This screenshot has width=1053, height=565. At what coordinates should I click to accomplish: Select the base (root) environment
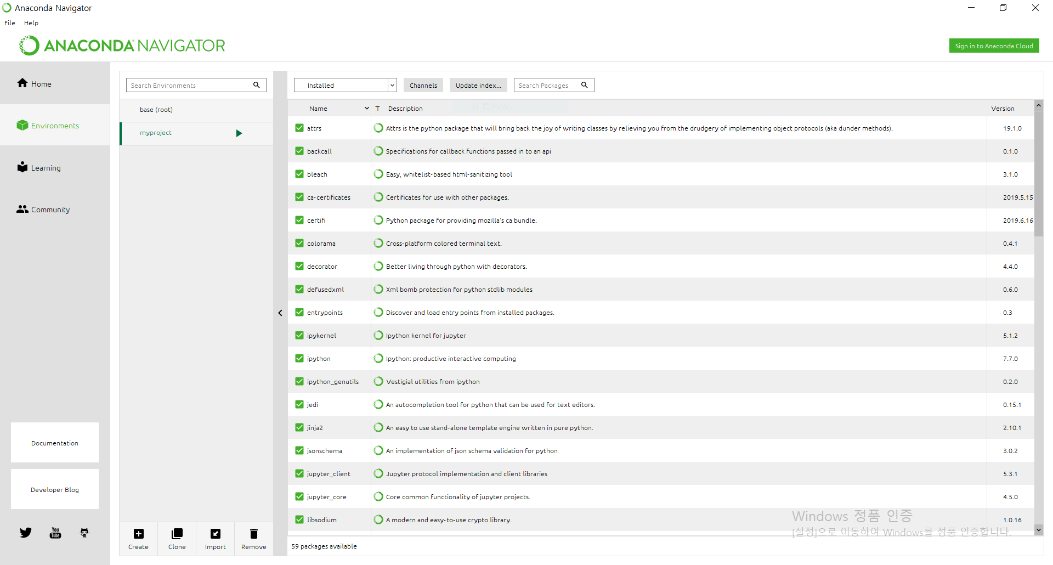point(196,110)
